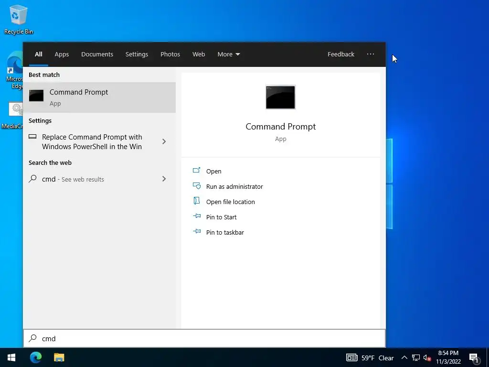Open the News and interests weather widget
Image resolution: width=489 pixels, height=367 pixels.
(x=370, y=357)
